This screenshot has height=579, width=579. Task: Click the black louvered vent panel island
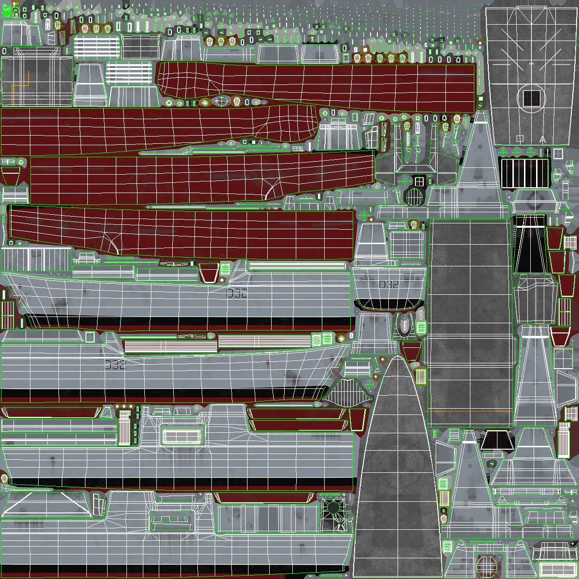[x=525, y=173]
